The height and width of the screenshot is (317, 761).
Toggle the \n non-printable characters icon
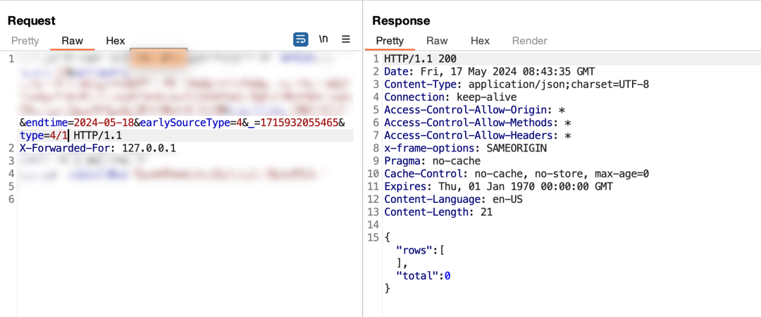pyautogui.click(x=323, y=39)
